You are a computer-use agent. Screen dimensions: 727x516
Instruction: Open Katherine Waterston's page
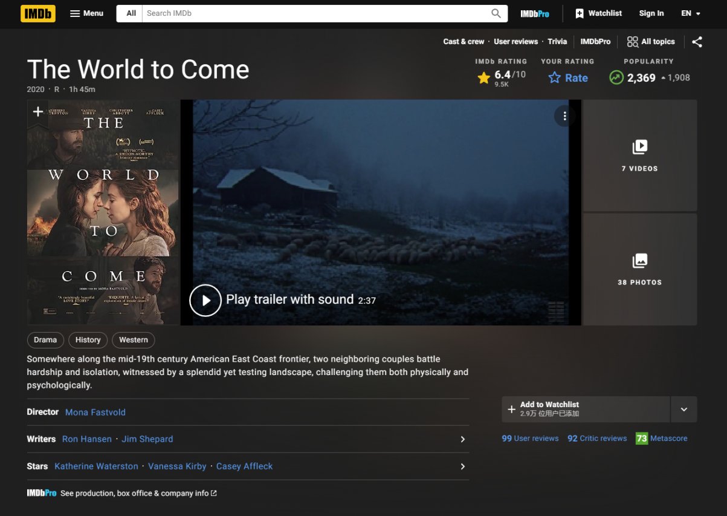pyautogui.click(x=96, y=466)
